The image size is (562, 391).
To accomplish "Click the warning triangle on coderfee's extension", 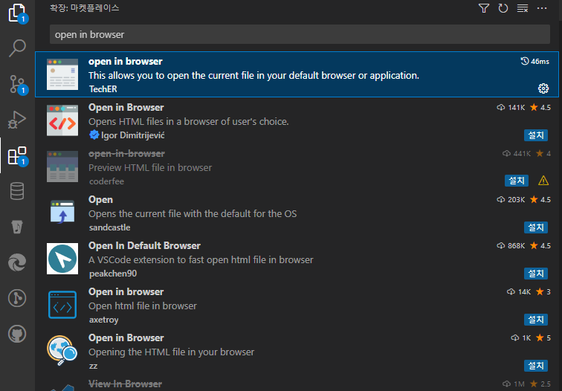I will click(x=543, y=181).
